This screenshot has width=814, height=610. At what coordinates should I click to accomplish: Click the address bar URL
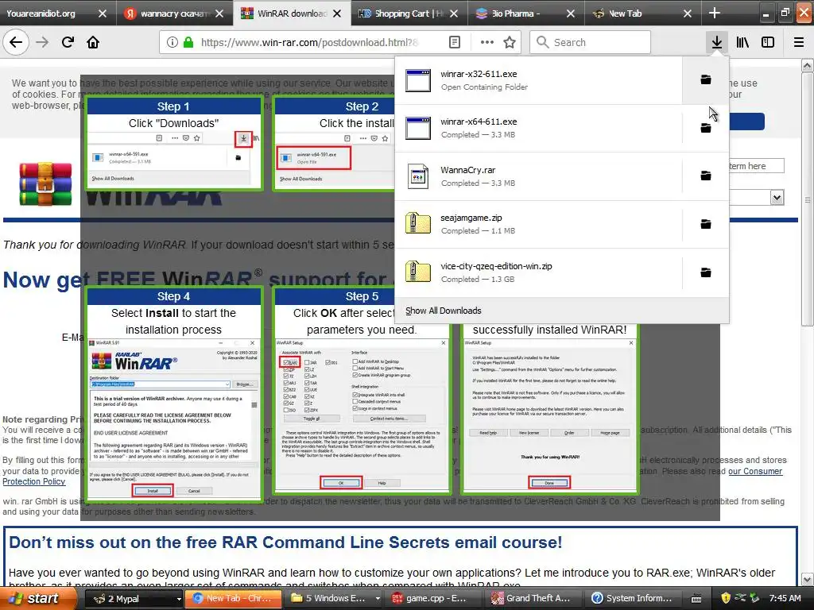(309, 42)
